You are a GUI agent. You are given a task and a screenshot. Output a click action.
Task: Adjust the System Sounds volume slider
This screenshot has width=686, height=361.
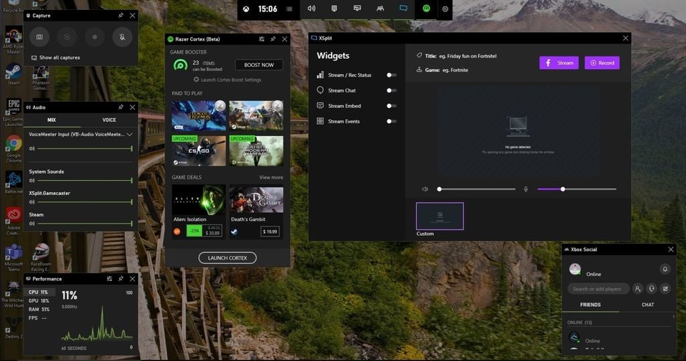pos(85,180)
